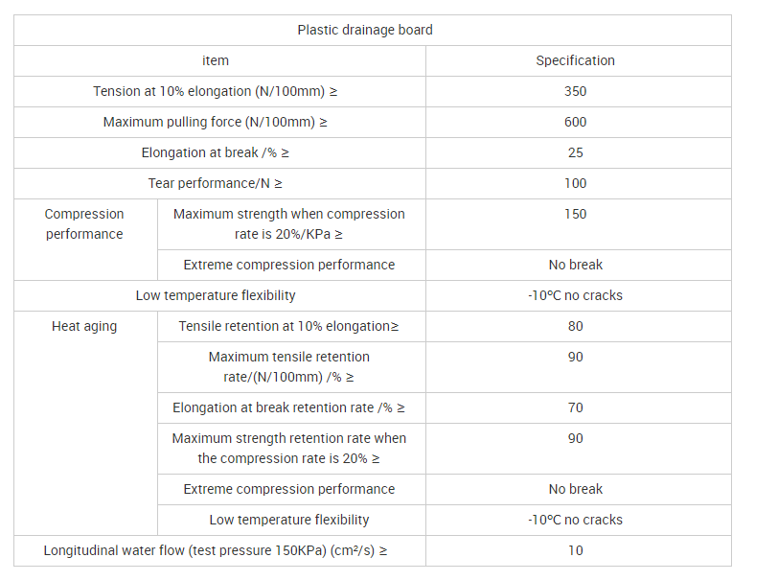The height and width of the screenshot is (581, 778).
Task: Click the first 'No break' value
Action: click(x=575, y=265)
